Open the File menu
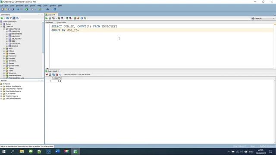The width and height of the screenshot is (276, 155). [x=2, y=6]
